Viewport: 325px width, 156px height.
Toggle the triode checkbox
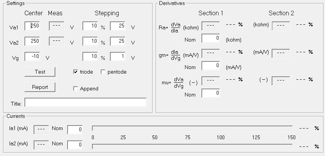pos(76,72)
